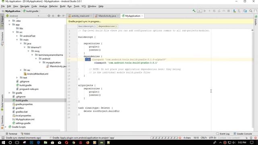Click the Windows Start button
Screen dimensions: 258x145
pos(3,143)
